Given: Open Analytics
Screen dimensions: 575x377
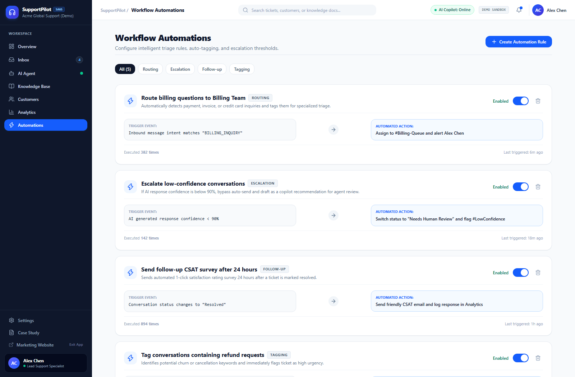Looking at the screenshot, I should pos(46,112).
